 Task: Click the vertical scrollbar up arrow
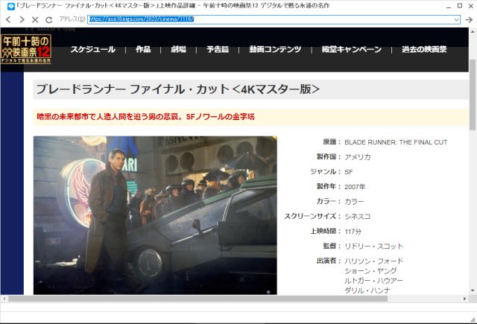[473, 31]
